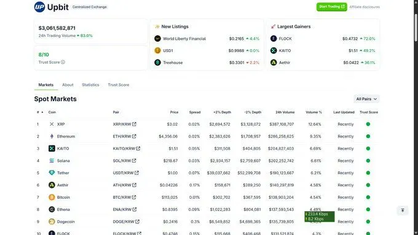Click the Upbit UP logo icon
This screenshot has height=235, width=418.
pyautogui.click(x=39, y=7)
